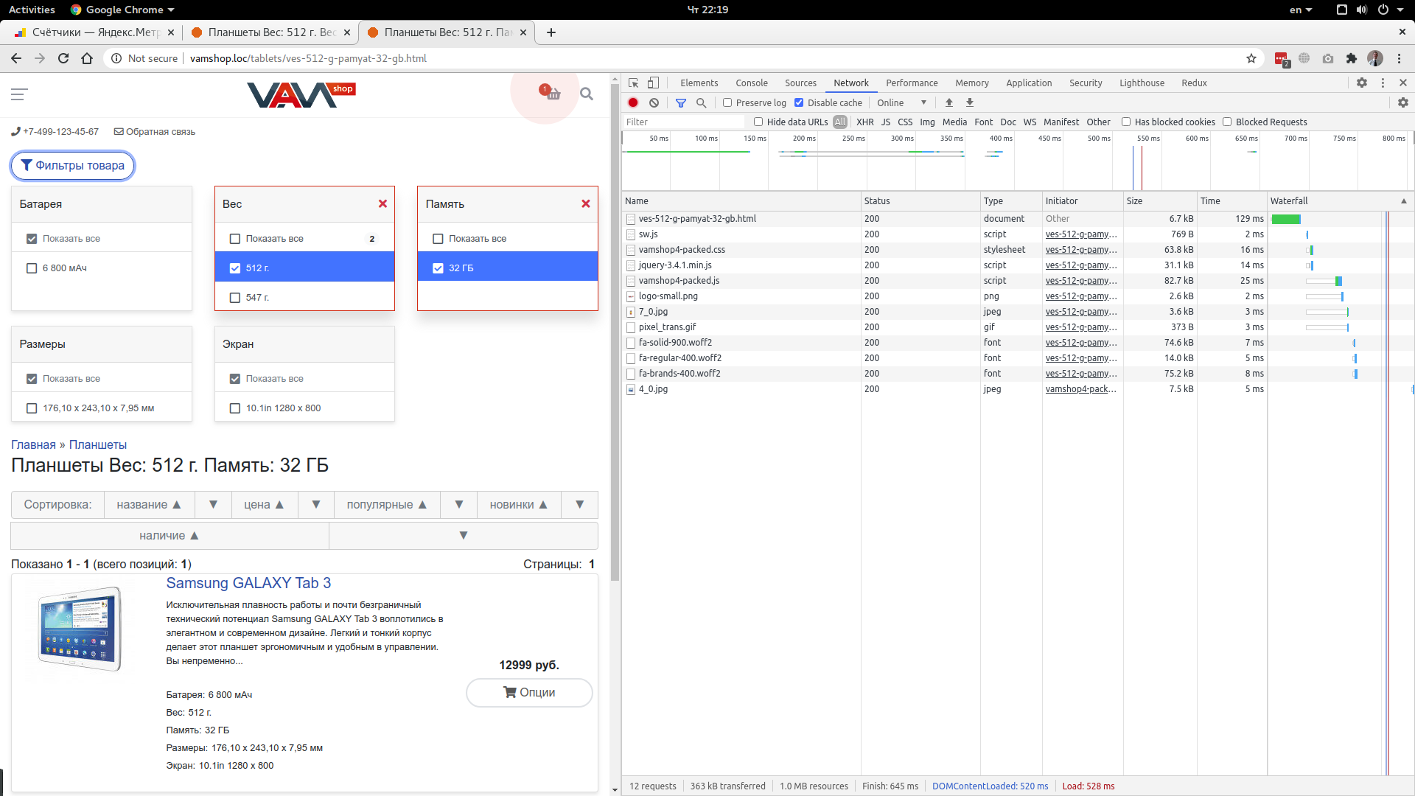Screen dimensions: 1415x796
Task: Open Chrome extensions puzzle icon
Action: point(1352,58)
